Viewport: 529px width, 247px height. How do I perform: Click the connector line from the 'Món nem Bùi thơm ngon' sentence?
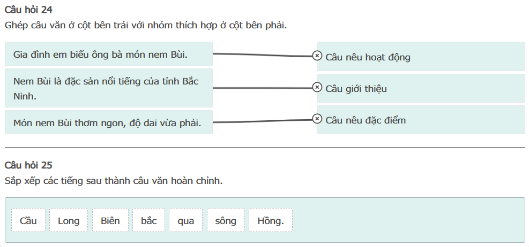263,121
